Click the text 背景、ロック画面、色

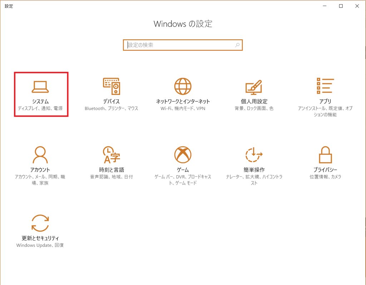click(x=254, y=109)
